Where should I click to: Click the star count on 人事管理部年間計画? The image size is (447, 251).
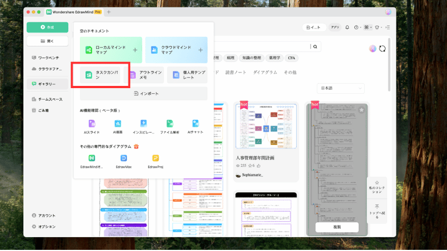(251, 166)
